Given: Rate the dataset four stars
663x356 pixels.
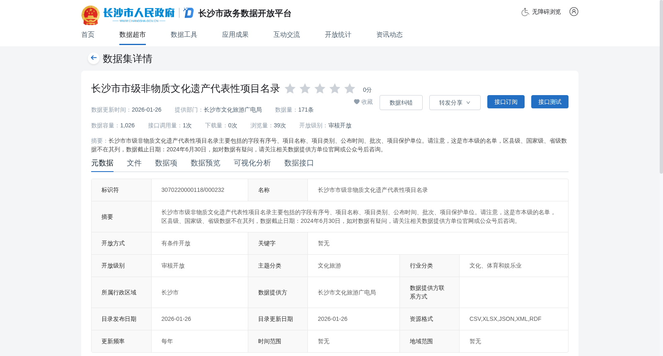Looking at the screenshot, I should pyautogui.click(x=335, y=88).
